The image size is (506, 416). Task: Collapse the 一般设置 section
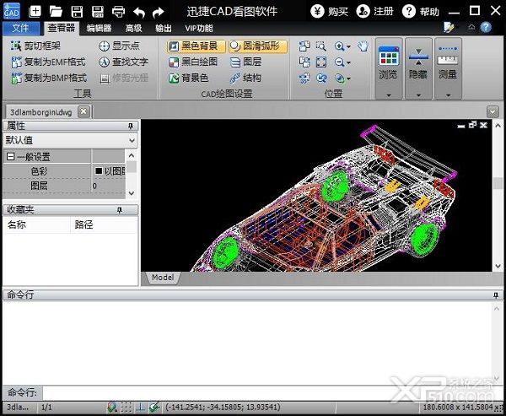[10, 157]
